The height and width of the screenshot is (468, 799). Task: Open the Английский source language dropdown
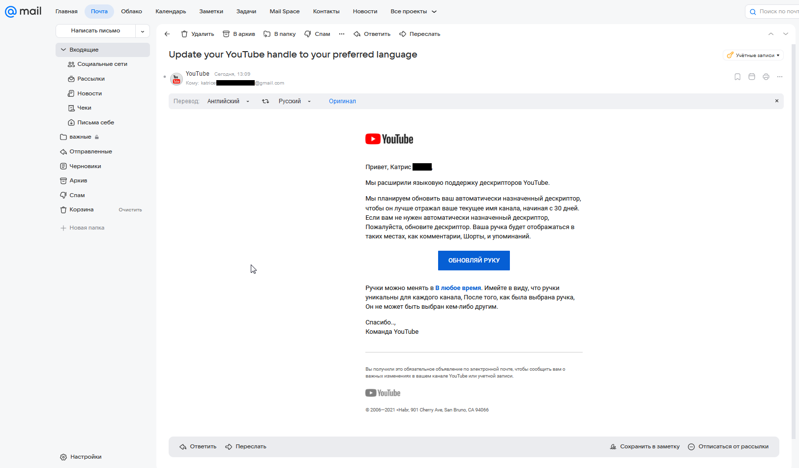(x=228, y=101)
